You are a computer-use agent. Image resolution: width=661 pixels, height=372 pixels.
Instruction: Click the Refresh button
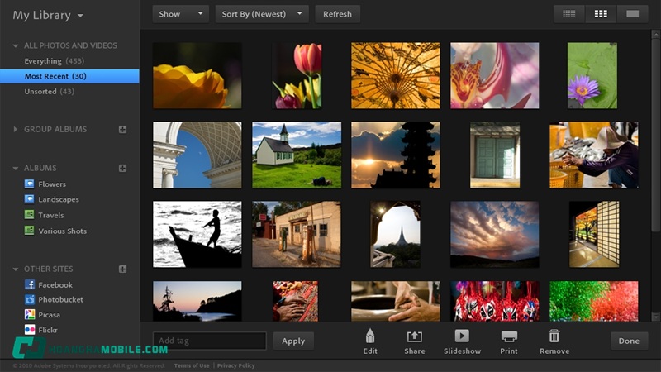click(337, 14)
